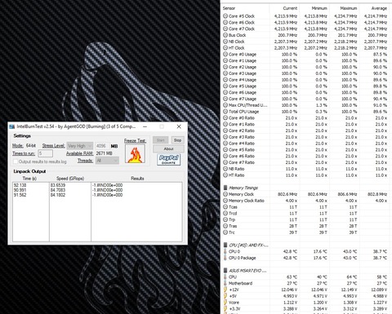Image resolution: width=392 pixels, height=314 pixels.
Task: Click the About button
Action: 168,148
